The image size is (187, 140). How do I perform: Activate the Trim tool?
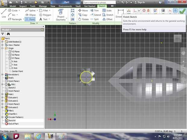point(94,11)
